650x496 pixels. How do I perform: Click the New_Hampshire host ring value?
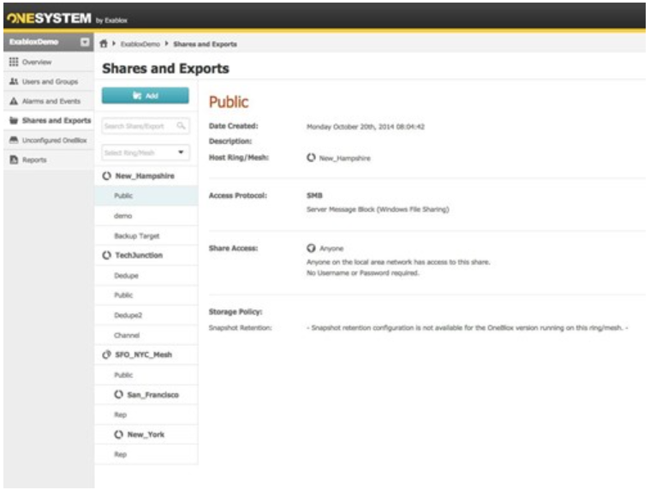click(x=345, y=158)
